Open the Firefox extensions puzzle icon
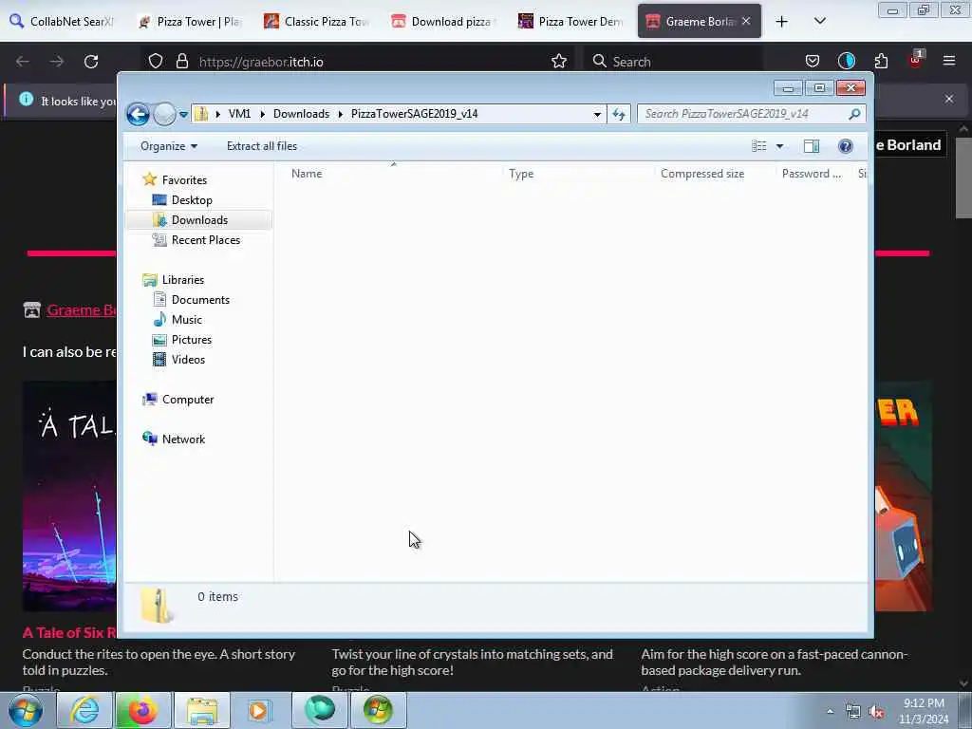The image size is (972, 729). coord(881,62)
